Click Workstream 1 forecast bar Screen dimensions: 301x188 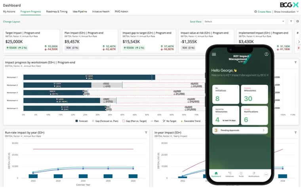[89, 77]
